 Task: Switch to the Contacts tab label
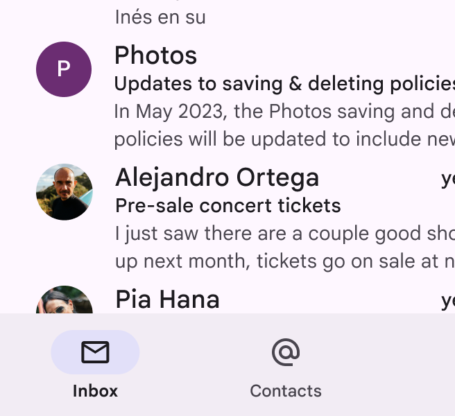[286, 391]
